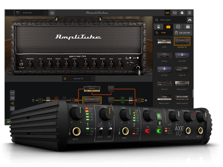
Task: Switch to the rack gear tab
Action: pos(188,26)
